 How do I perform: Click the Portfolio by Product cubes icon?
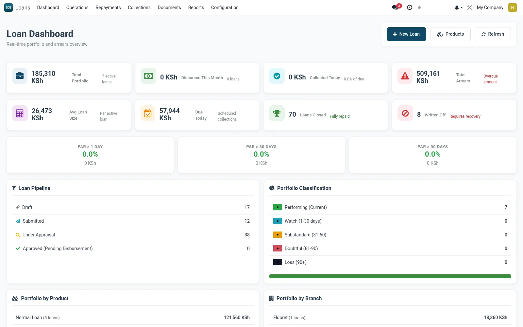tap(15, 298)
